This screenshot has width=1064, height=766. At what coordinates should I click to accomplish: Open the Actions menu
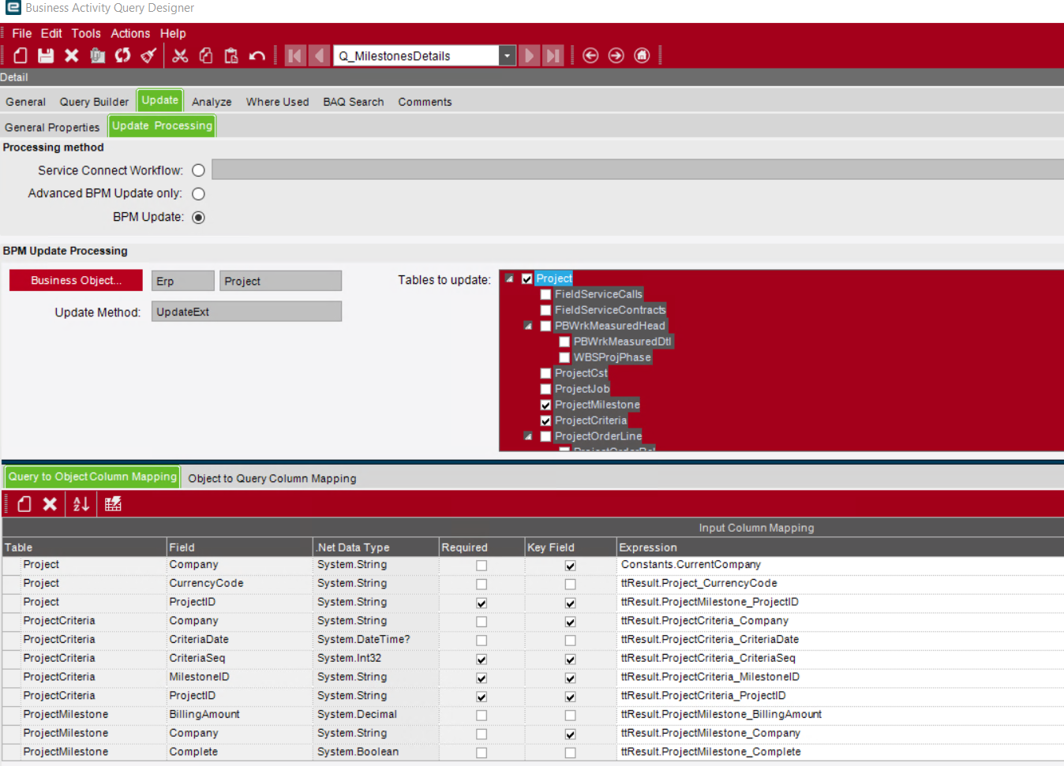point(129,33)
